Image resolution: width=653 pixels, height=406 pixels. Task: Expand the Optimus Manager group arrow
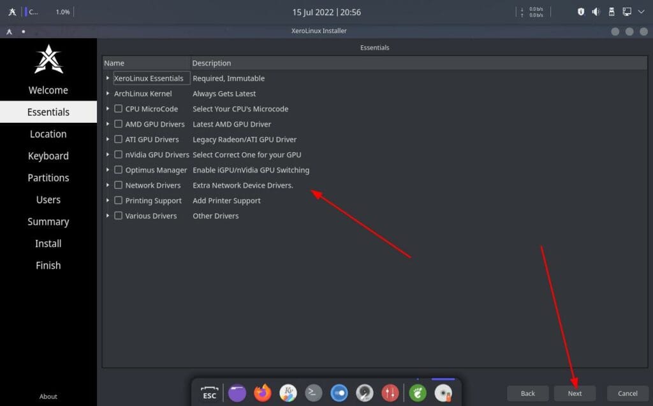click(x=107, y=170)
